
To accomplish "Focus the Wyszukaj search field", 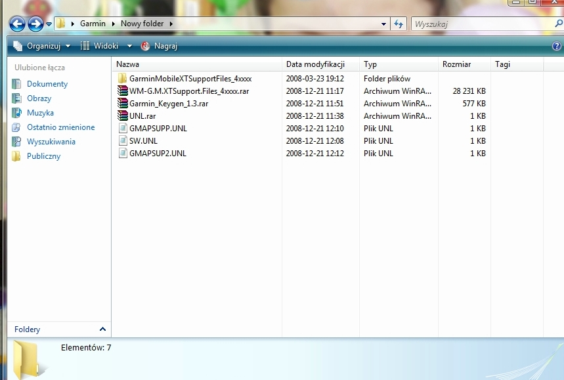I will coord(482,24).
